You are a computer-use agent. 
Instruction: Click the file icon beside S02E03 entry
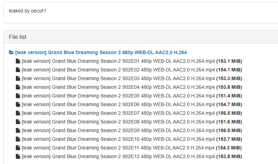pos(18,78)
